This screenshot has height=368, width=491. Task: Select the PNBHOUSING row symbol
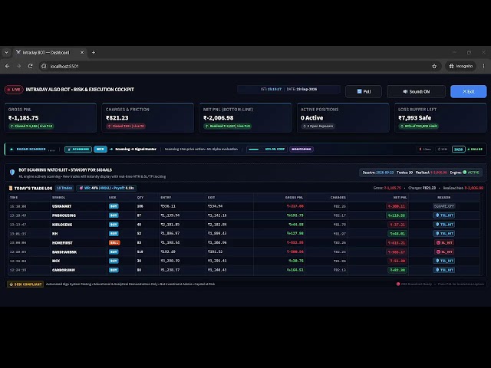[64, 215]
